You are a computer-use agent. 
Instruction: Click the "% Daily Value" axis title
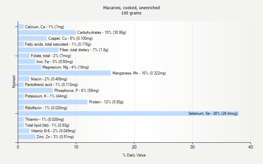134,155
